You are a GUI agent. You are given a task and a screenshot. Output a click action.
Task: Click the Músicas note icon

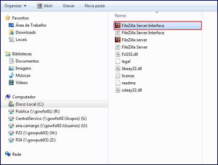click(x=11, y=75)
